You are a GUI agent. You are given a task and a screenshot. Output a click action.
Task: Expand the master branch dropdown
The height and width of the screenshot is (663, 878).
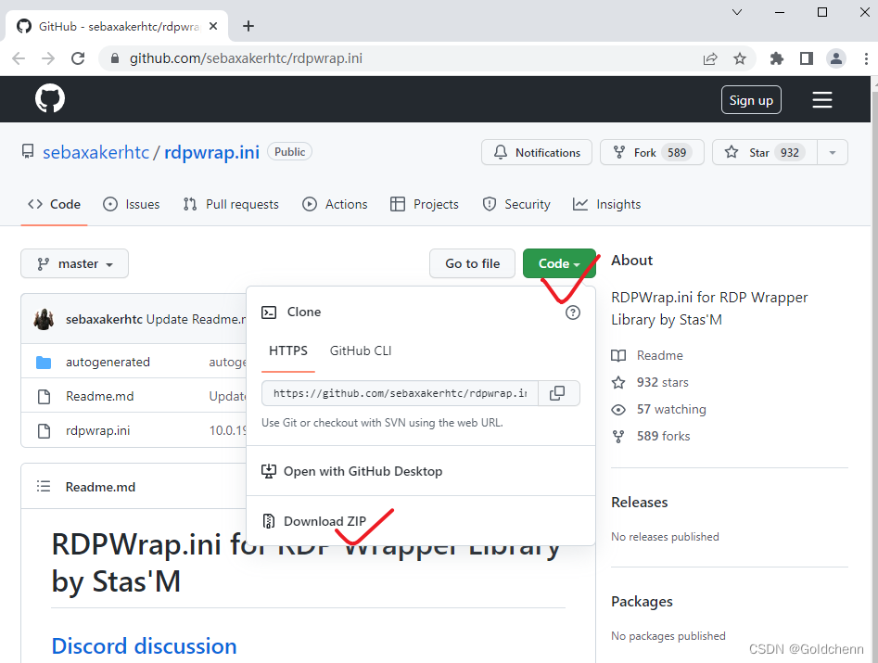(74, 263)
